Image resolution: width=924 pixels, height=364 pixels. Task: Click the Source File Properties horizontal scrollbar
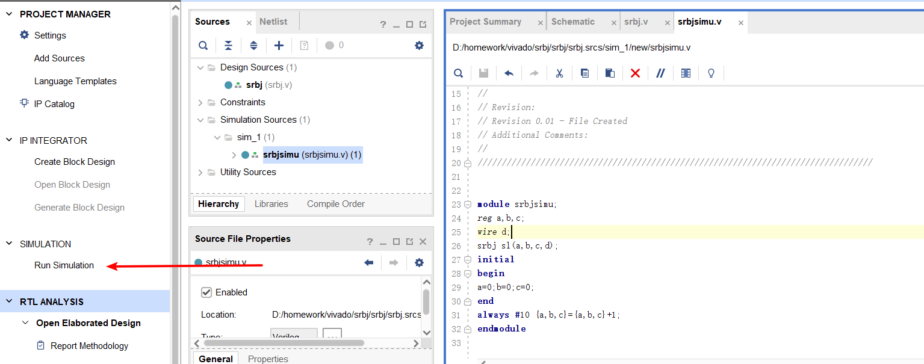tap(283, 343)
